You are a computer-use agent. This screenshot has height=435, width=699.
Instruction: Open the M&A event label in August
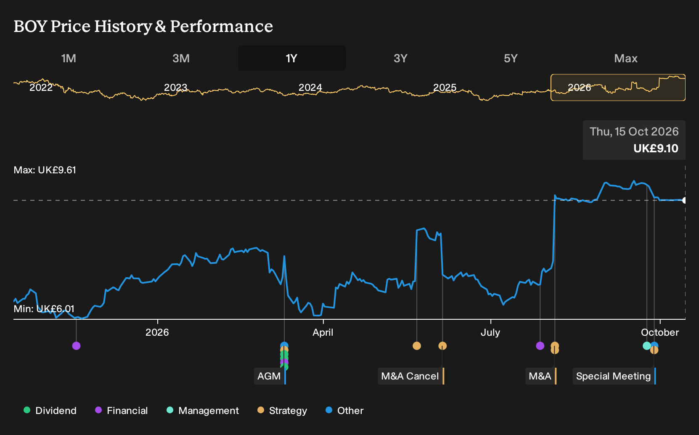(x=540, y=376)
